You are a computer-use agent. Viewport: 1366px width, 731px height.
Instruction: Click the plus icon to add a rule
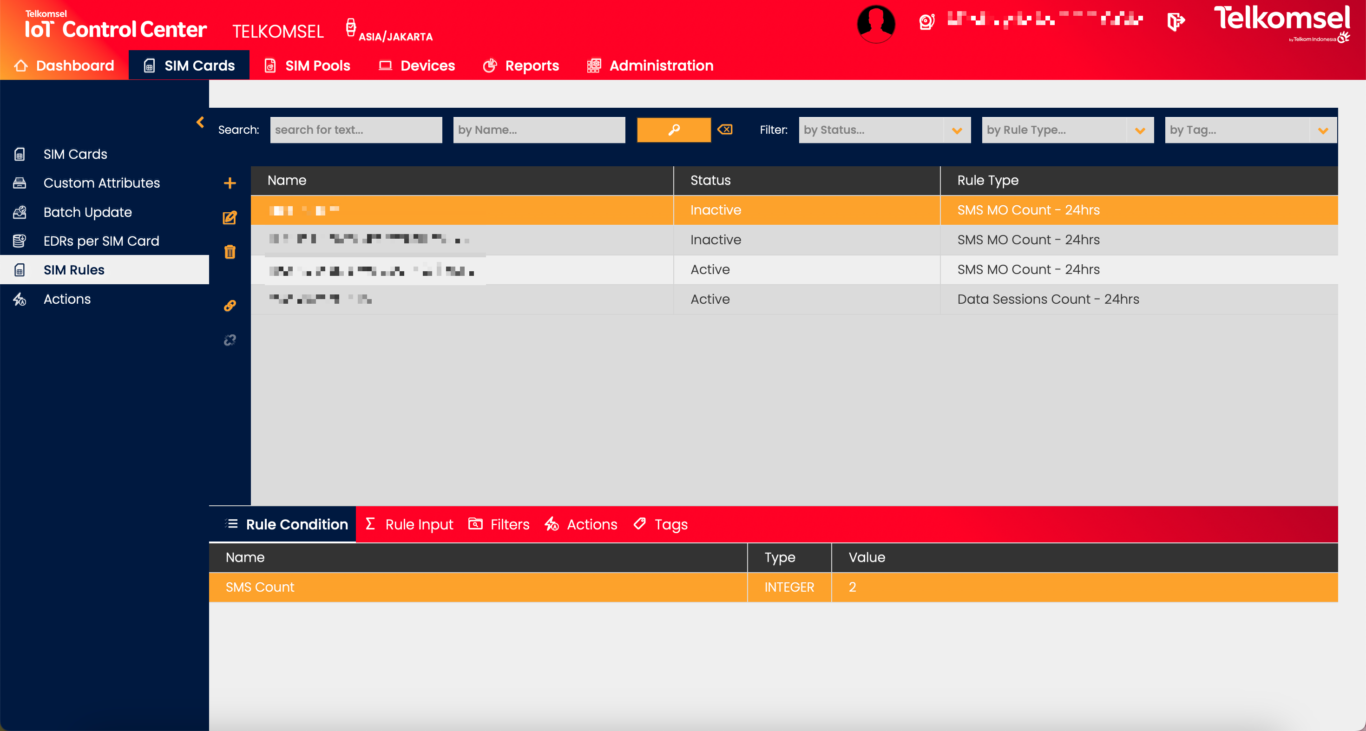coord(230,183)
